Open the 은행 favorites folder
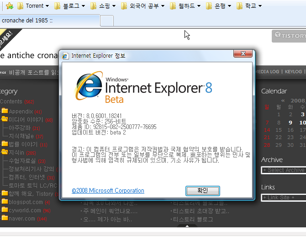 pos(218,6)
